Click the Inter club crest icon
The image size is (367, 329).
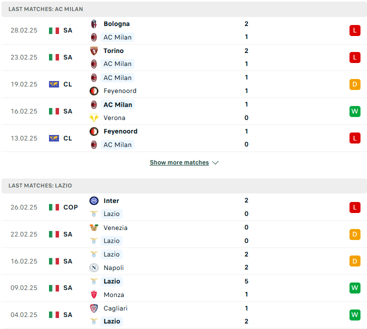[94, 201]
